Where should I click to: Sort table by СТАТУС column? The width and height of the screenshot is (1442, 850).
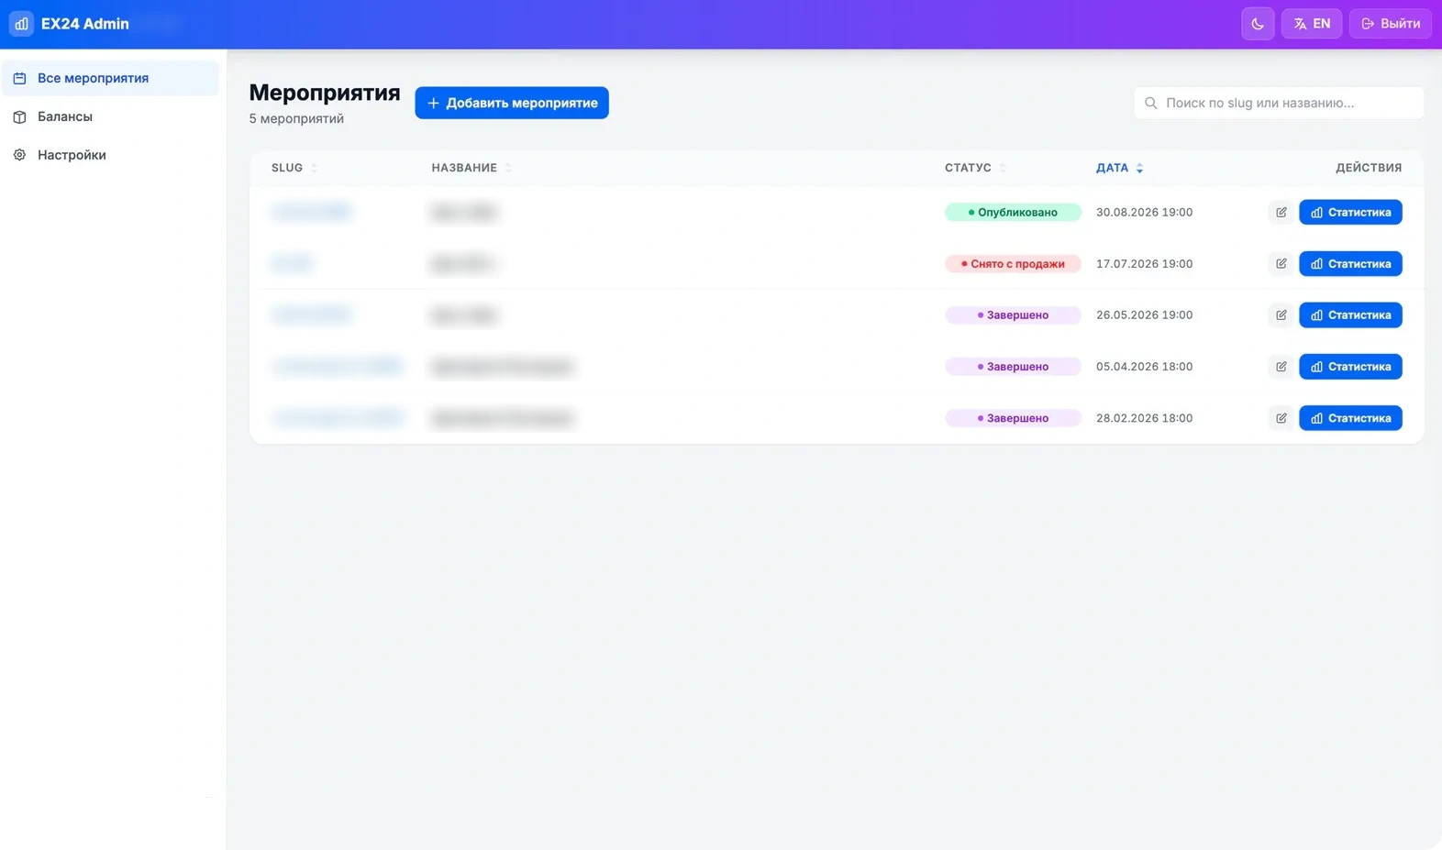tap(975, 168)
